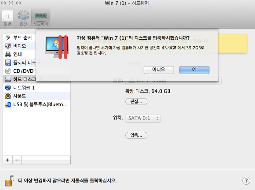Screen dimensions: 255x190
Task: Click the lock instruction text at bottom
Action: point(67,181)
